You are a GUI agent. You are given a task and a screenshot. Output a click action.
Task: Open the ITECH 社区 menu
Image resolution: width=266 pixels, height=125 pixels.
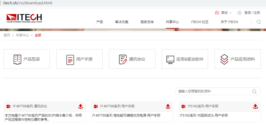(x=200, y=22)
